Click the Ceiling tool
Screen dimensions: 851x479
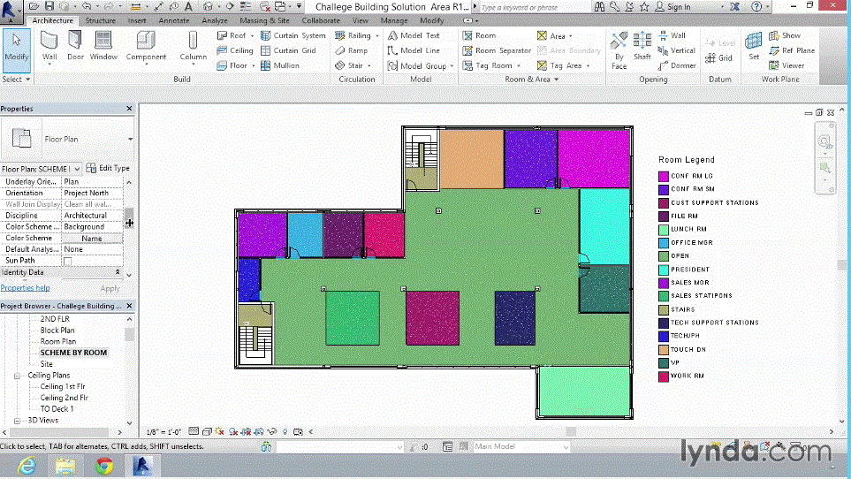tap(235, 50)
